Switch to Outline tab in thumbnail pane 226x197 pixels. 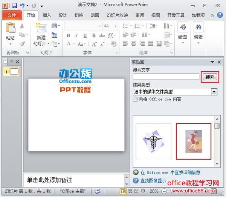11,62
